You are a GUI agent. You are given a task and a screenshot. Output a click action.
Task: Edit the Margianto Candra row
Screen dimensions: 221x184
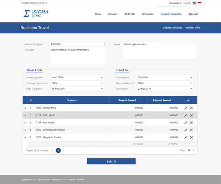point(186,137)
